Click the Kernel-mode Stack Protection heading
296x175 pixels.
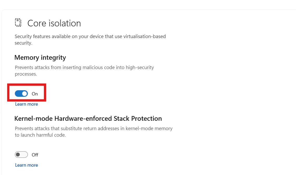tap(88, 118)
